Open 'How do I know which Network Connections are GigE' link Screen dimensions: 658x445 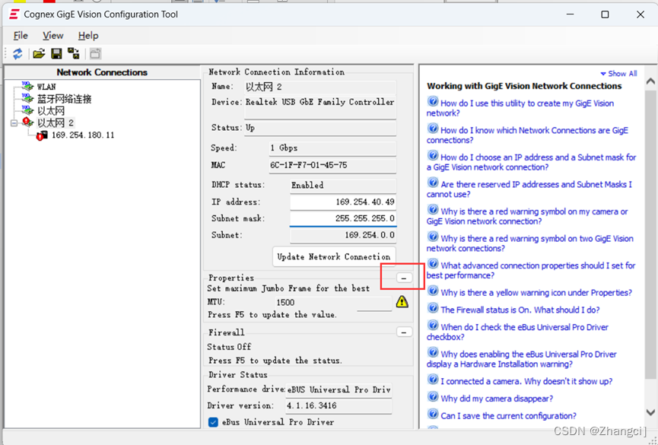527,135
